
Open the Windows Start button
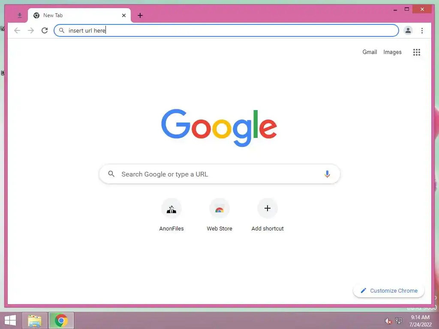pyautogui.click(x=10, y=320)
